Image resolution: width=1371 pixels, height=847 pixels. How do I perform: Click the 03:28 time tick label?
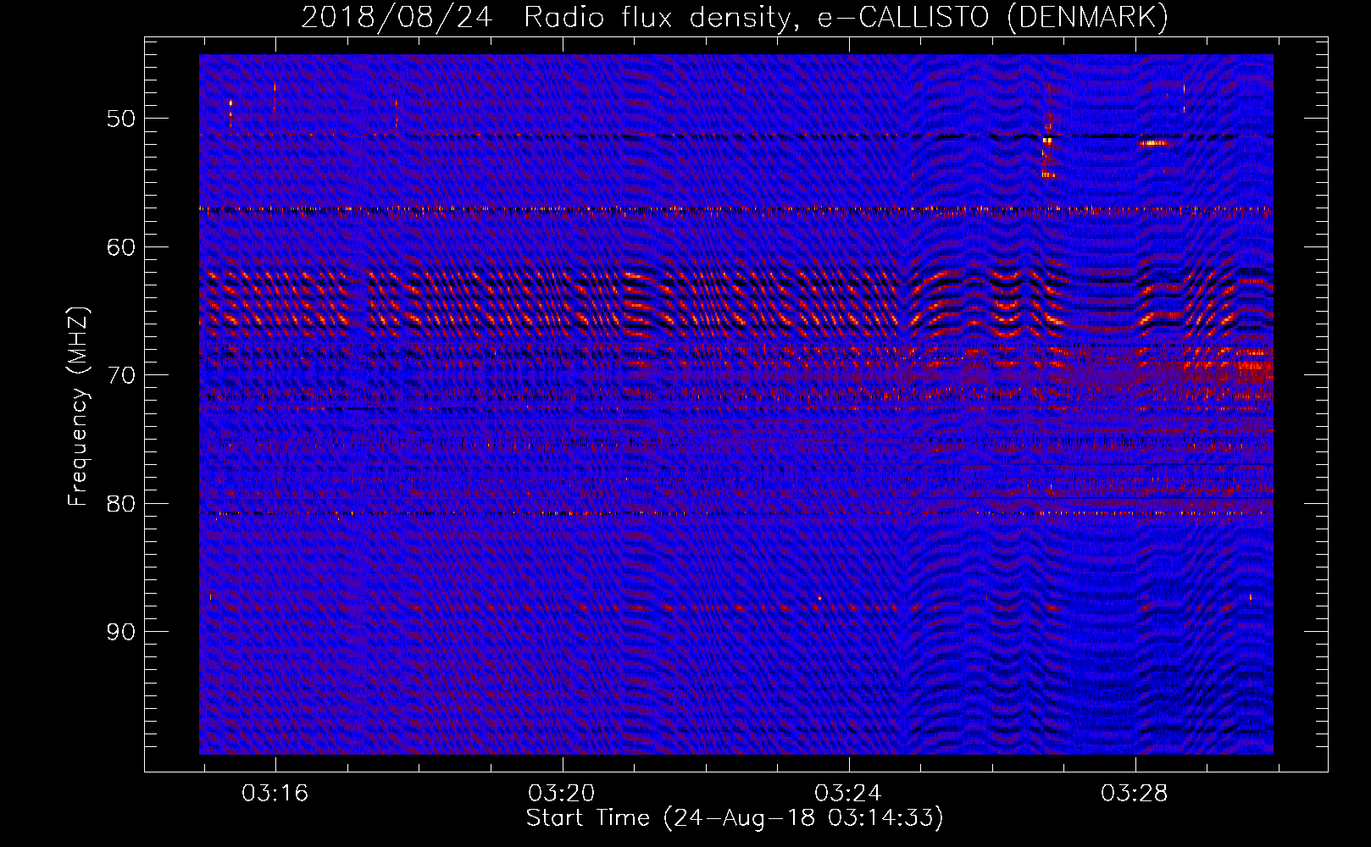click(x=1134, y=794)
